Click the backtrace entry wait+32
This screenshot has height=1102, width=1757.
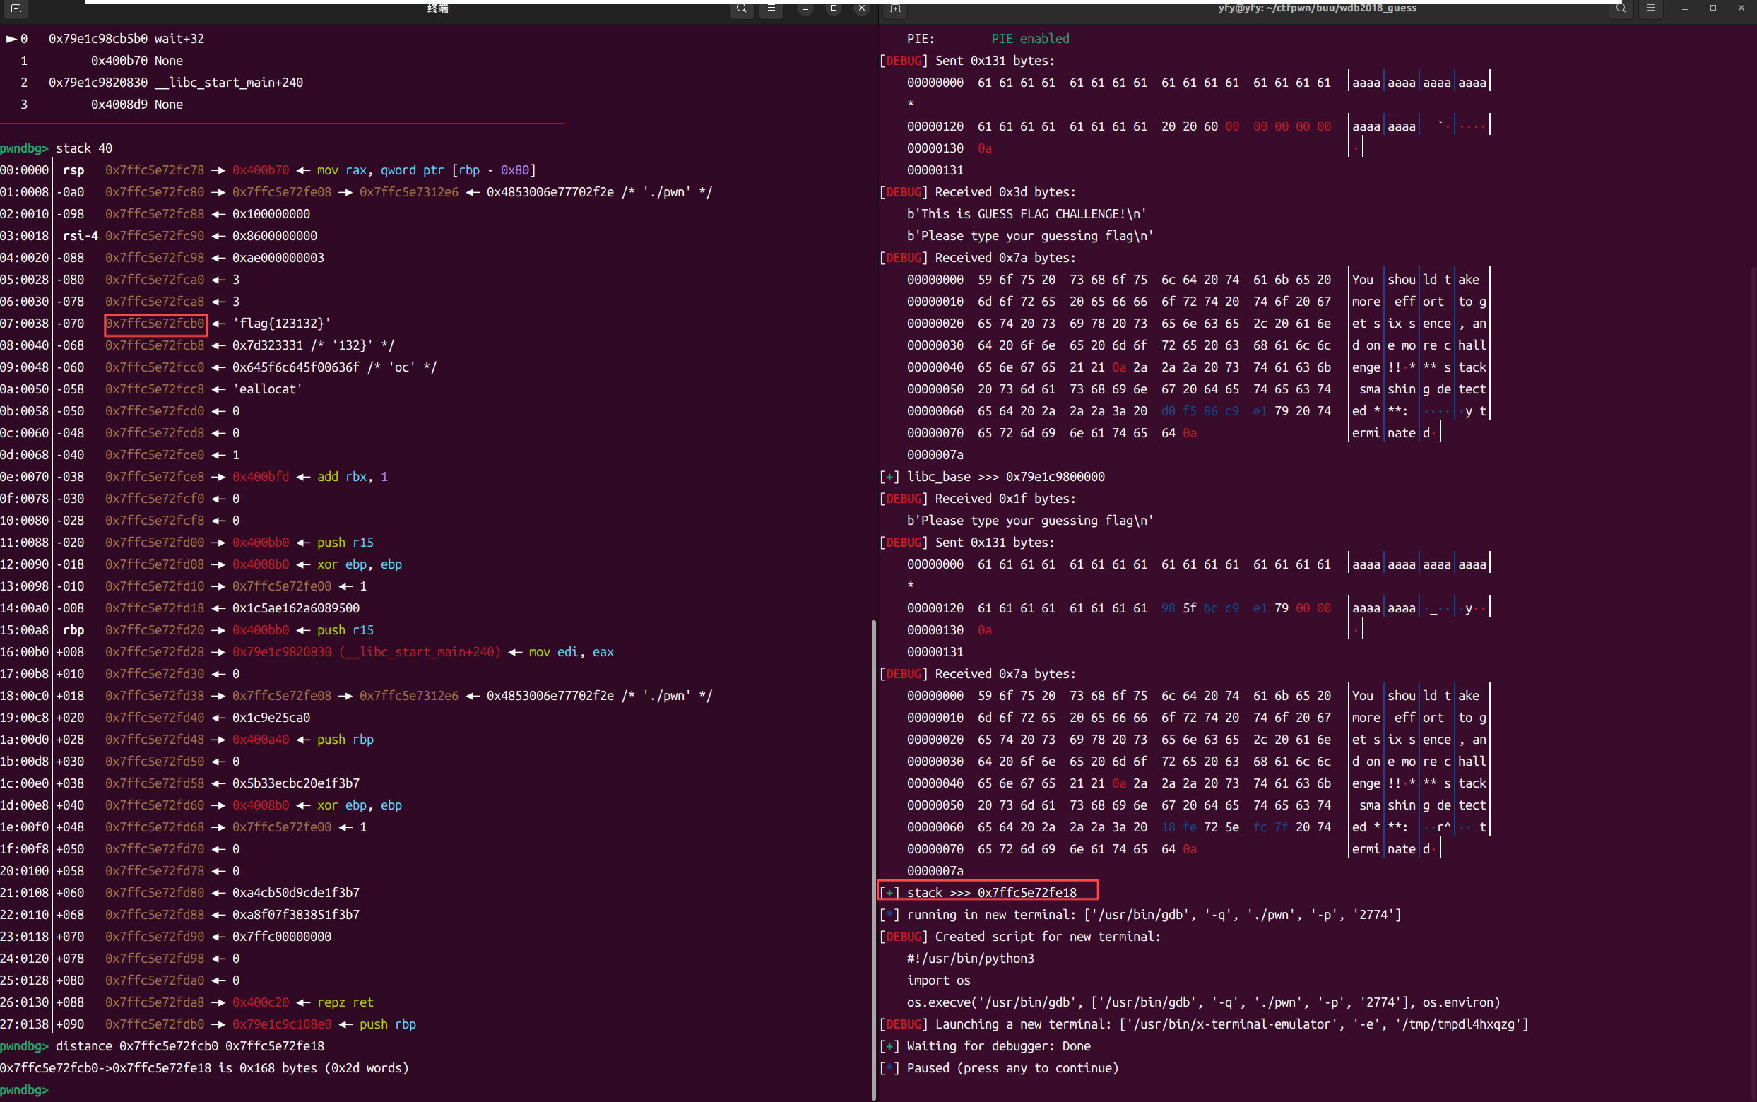point(179,39)
